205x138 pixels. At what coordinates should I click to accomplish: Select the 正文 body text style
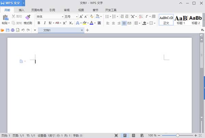point(166,19)
